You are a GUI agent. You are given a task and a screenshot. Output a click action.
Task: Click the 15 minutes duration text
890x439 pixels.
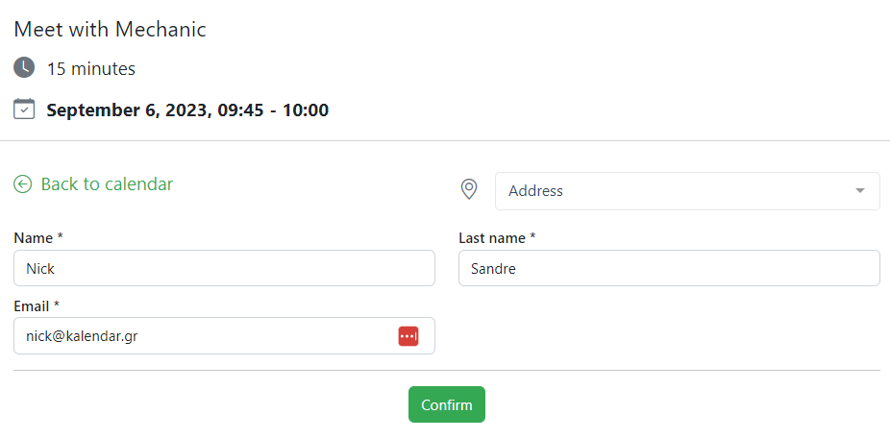[x=91, y=69]
